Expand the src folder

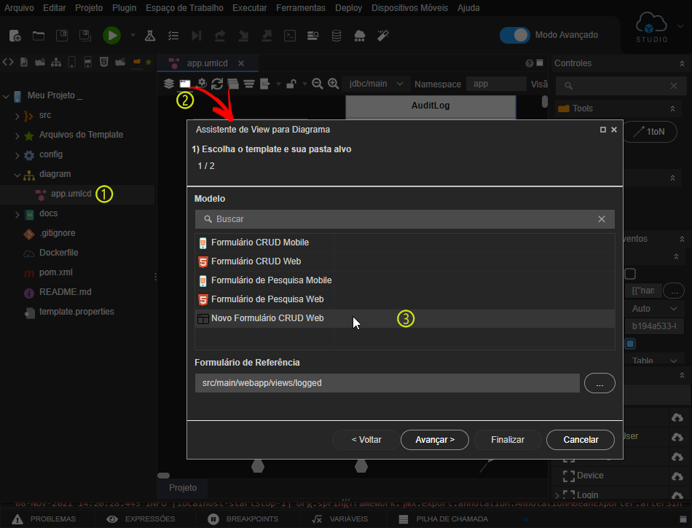[x=17, y=116]
